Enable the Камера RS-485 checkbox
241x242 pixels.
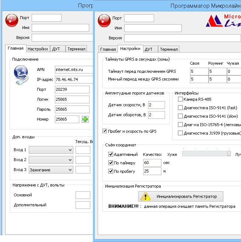(x=180, y=99)
